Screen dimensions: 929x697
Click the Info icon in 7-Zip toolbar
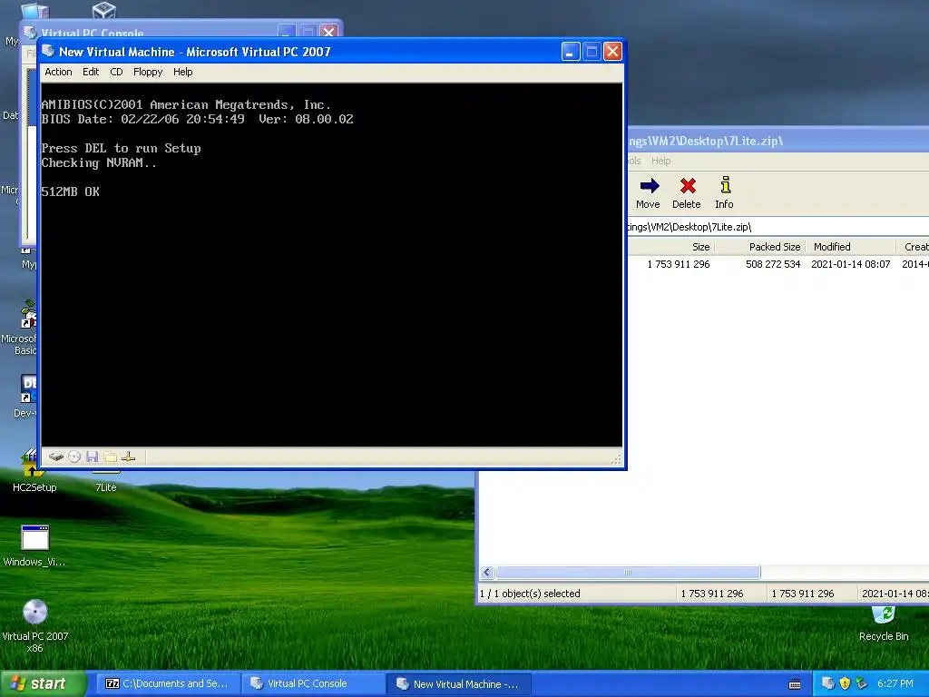pyautogui.click(x=725, y=185)
